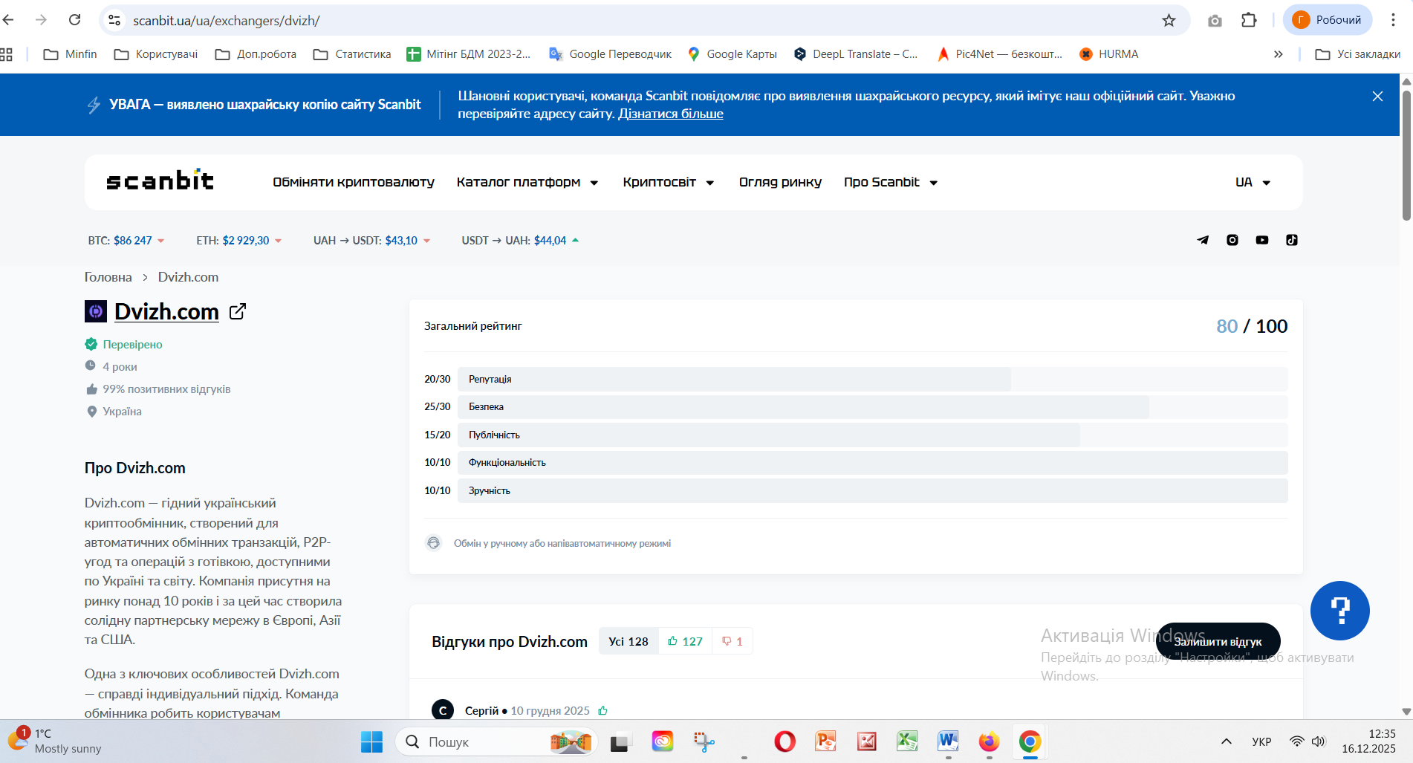
Task: Show more bookmarks with the chevron
Action: (1278, 54)
